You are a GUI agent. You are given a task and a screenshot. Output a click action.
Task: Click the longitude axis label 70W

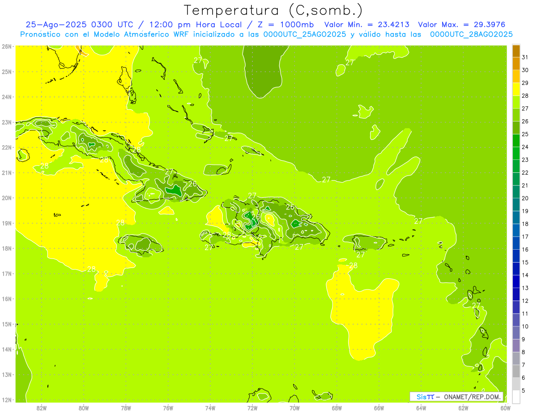tap(294, 408)
